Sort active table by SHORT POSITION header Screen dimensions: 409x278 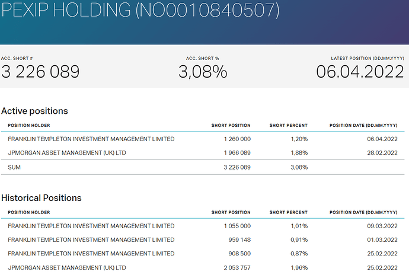coord(231,125)
